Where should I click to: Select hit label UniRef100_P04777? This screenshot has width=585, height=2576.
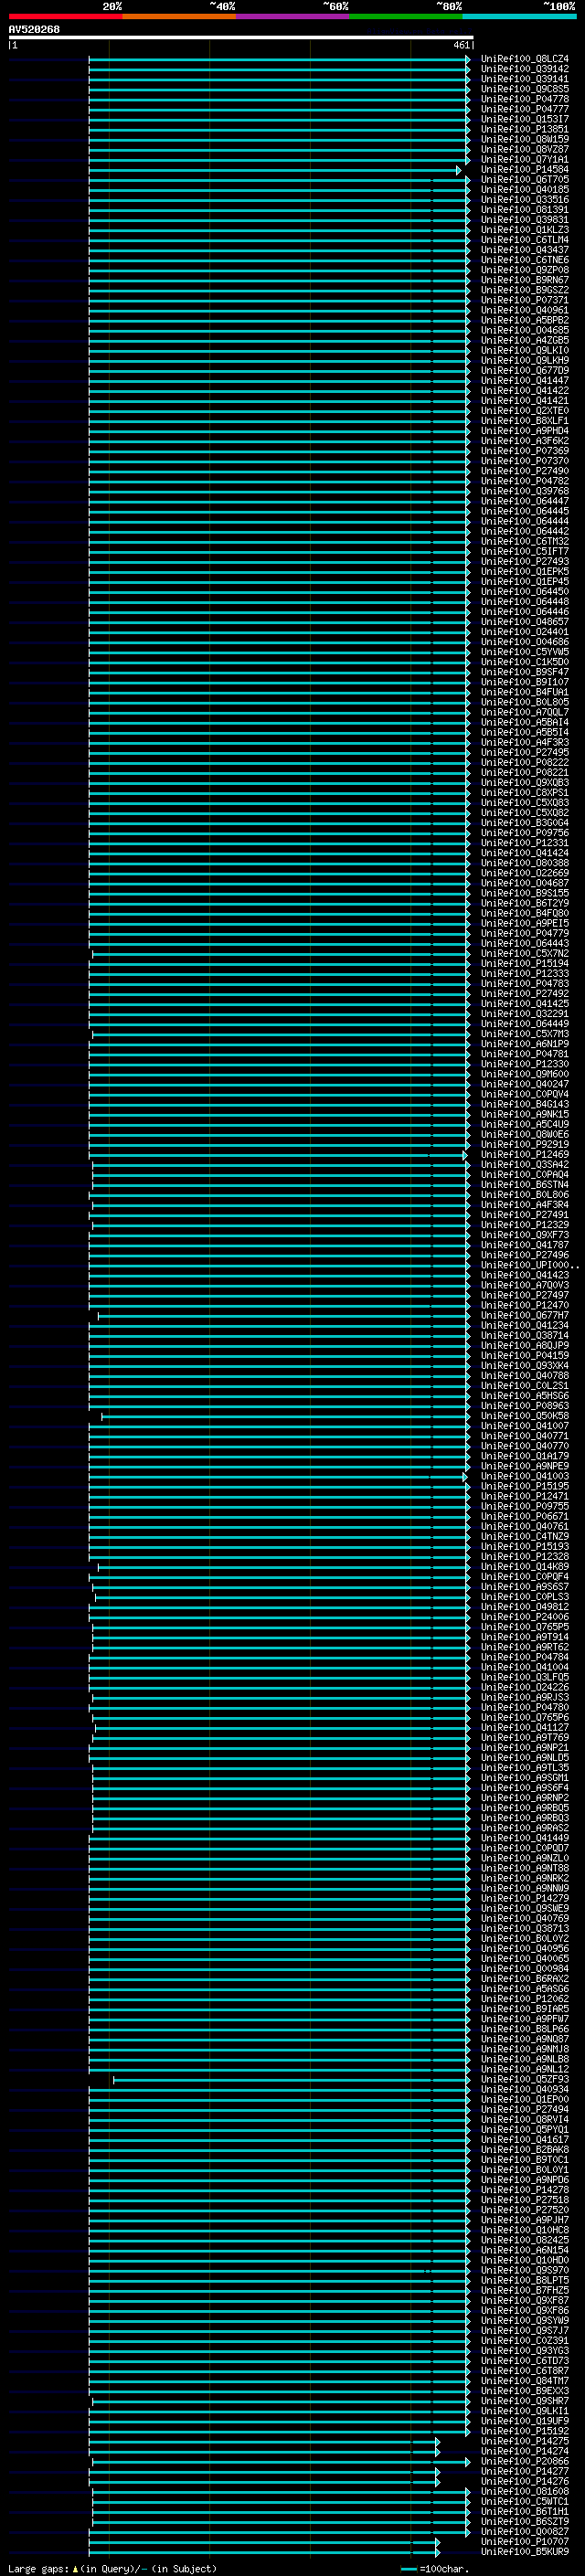pos(524,109)
